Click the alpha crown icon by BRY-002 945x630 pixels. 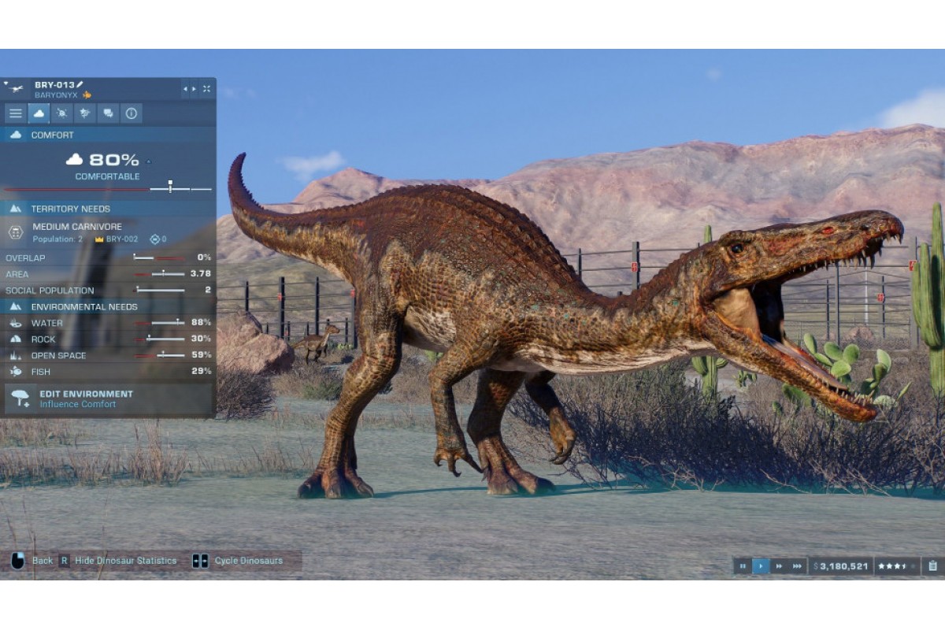(99, 239)
